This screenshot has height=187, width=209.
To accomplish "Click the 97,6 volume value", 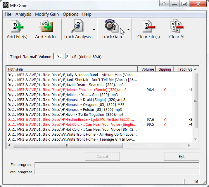I will 150,119.
